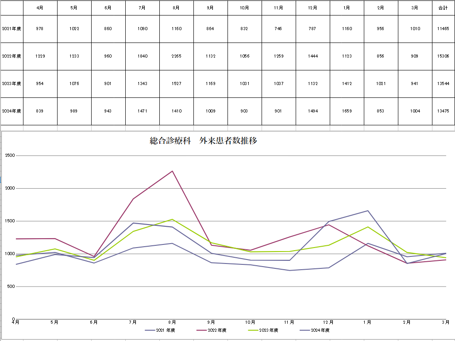
Task: Select the 2024年度 January cell 1659
Action: click(347, 111)
